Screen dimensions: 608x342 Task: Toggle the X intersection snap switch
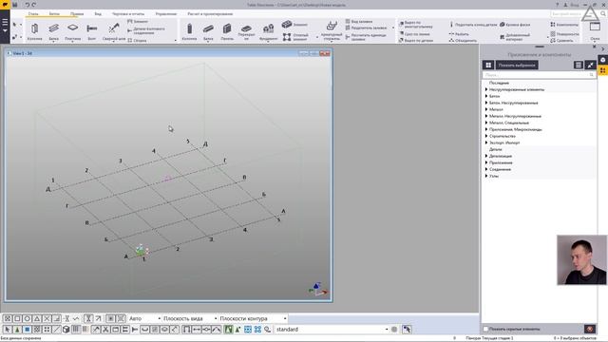(47, 318)
